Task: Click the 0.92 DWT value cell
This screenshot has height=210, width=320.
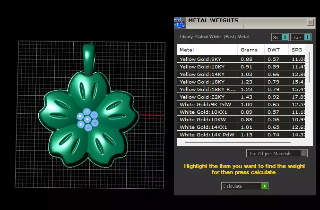Action: point(277,97)
